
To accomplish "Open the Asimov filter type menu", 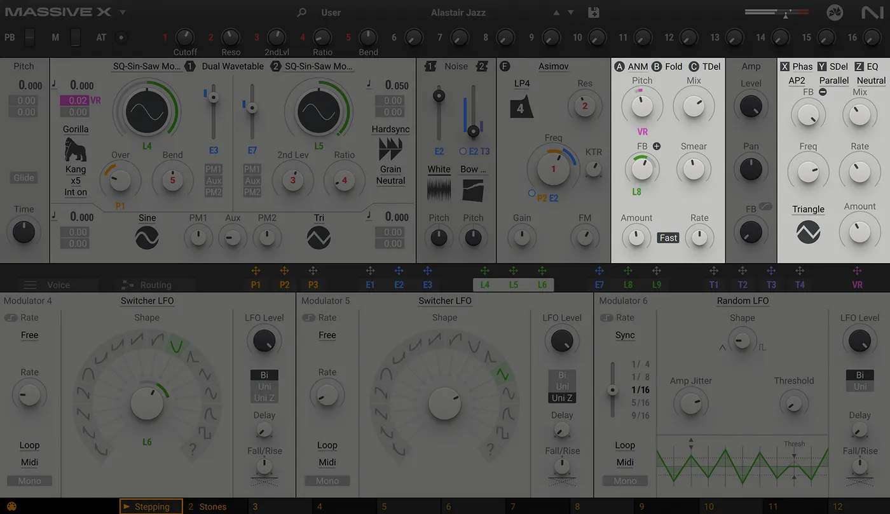I will click(x=554, y=66).
